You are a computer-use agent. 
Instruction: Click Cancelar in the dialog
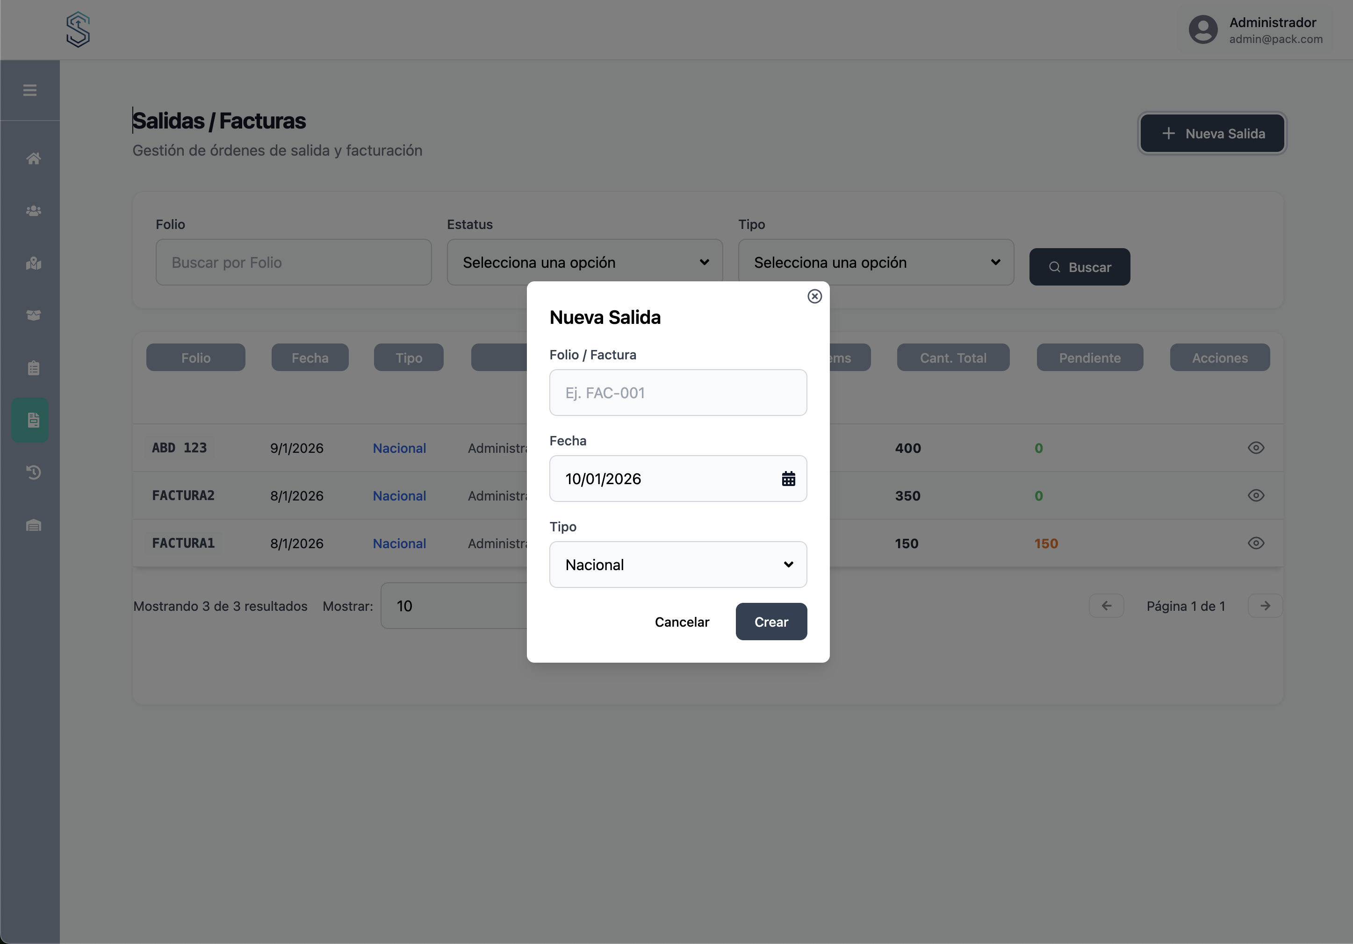coord(682,622)
